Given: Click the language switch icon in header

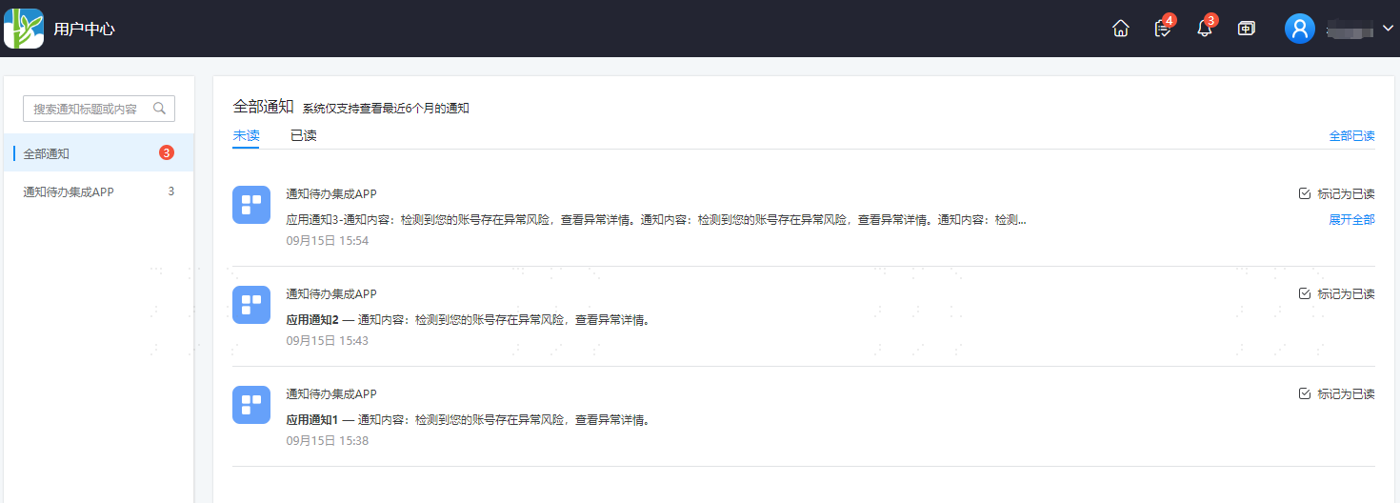Looking at the screenshot, I should pos(1247,29).
